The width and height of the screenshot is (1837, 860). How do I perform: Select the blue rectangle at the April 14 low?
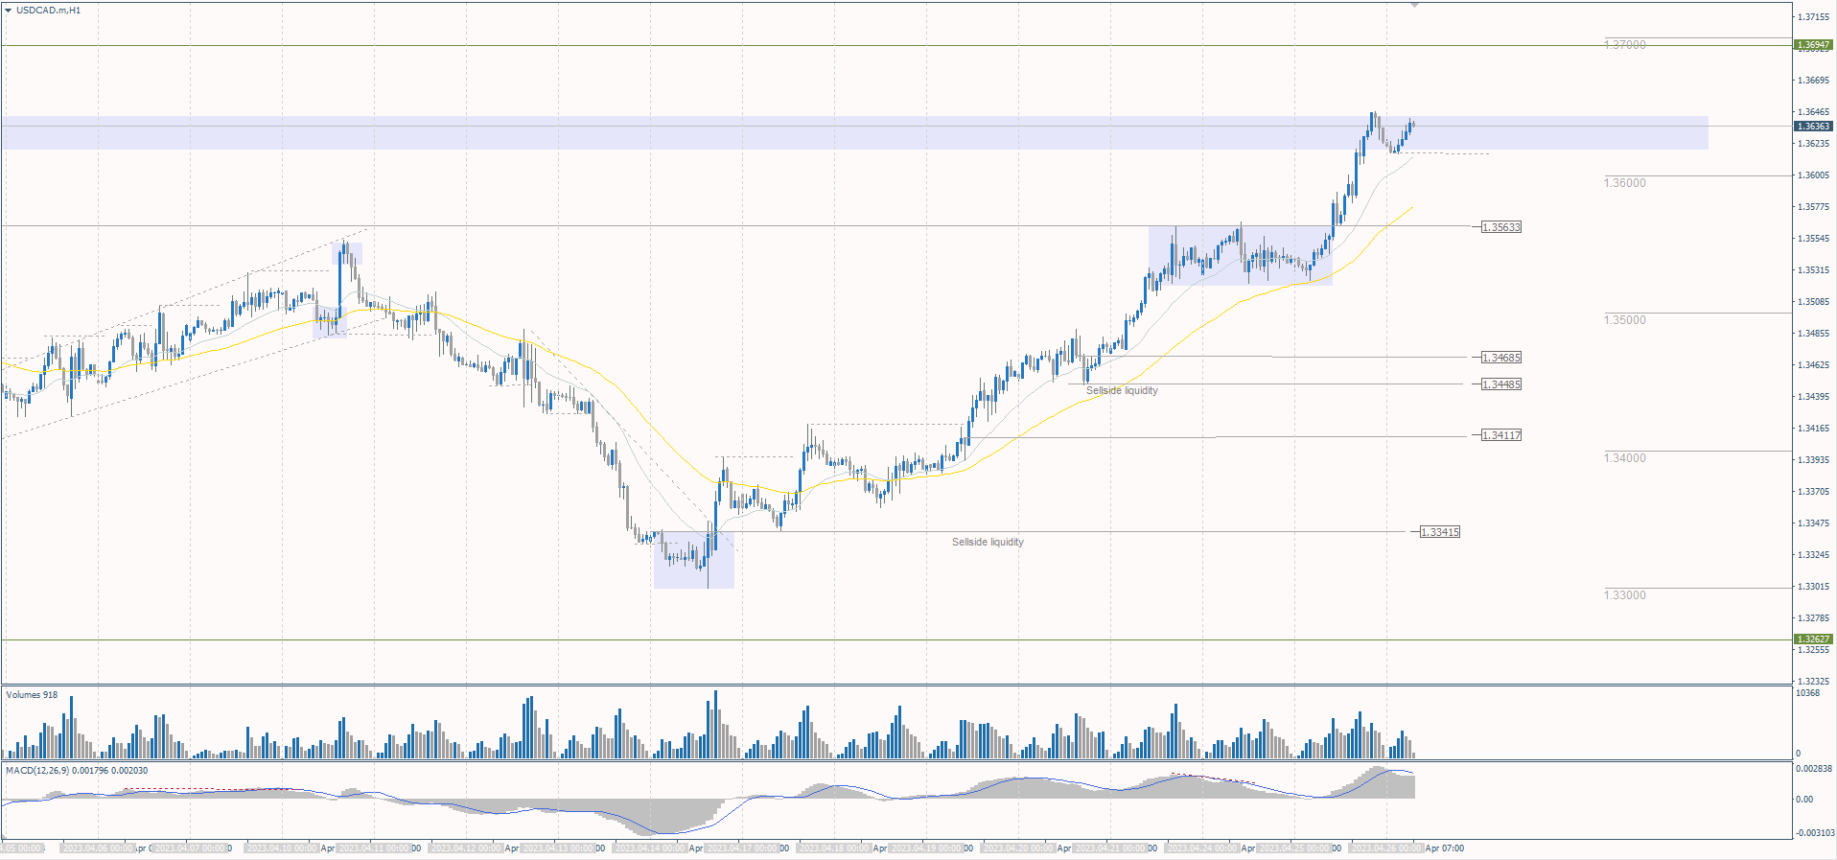tap(694, 560)
